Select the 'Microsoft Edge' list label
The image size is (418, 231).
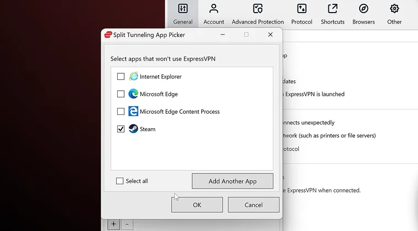158,94
